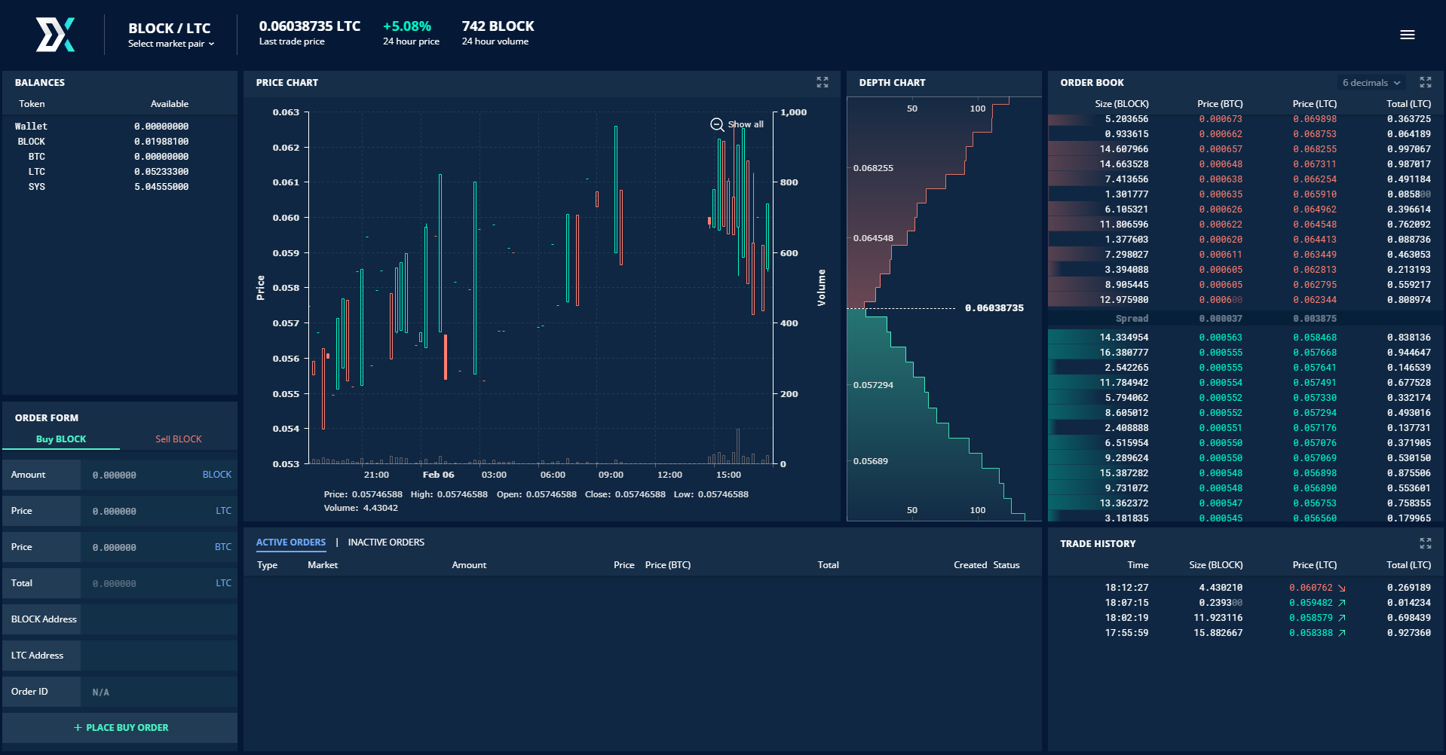Click the last trade price 0.06038735 LTC

coord(310,26)
